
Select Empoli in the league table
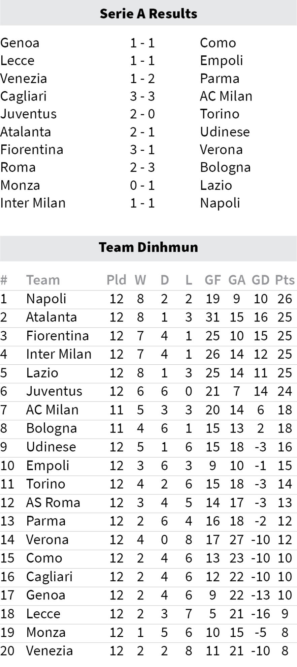tap(48, 466)
